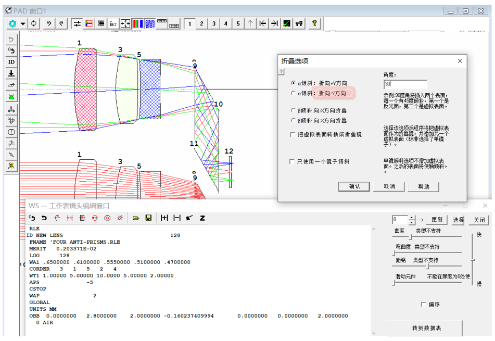Click the gear settings icon in PAD toolbar
This screenshot has height=341, width=495.
point(12,23)
